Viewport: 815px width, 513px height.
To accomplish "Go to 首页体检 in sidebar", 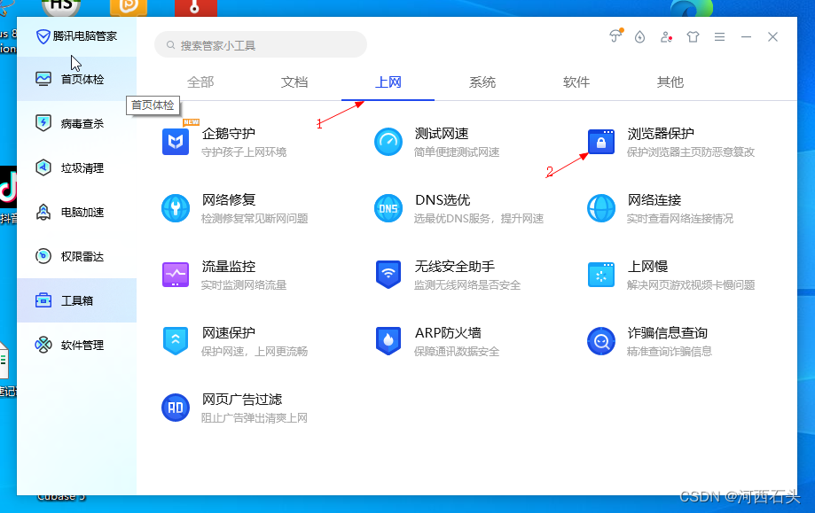I will [77, 79].
